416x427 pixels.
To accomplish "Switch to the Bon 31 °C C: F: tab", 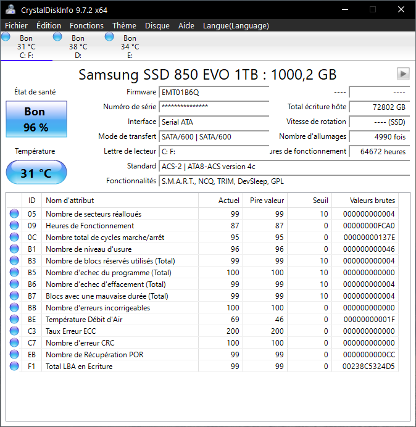I will (27, 46).
